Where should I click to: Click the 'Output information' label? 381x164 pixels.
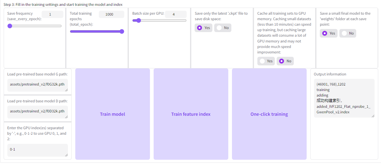[x=330, y=74]
